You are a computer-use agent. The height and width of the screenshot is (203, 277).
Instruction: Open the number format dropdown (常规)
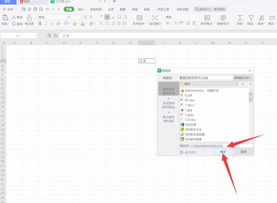195,17
